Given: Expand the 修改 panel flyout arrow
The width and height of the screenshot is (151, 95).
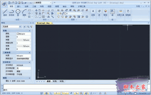Looking at the screenshot, I should 48,20.
